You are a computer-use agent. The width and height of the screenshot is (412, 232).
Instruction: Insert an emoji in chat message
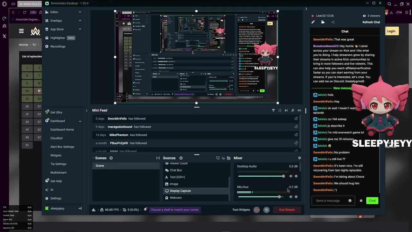(x=350, y=201)
